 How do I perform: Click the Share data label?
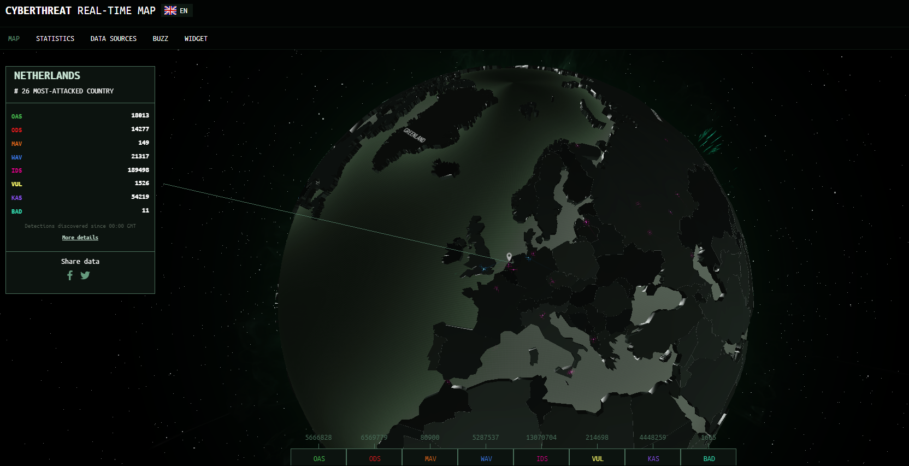pyautogui.click(x=80, y=262)
